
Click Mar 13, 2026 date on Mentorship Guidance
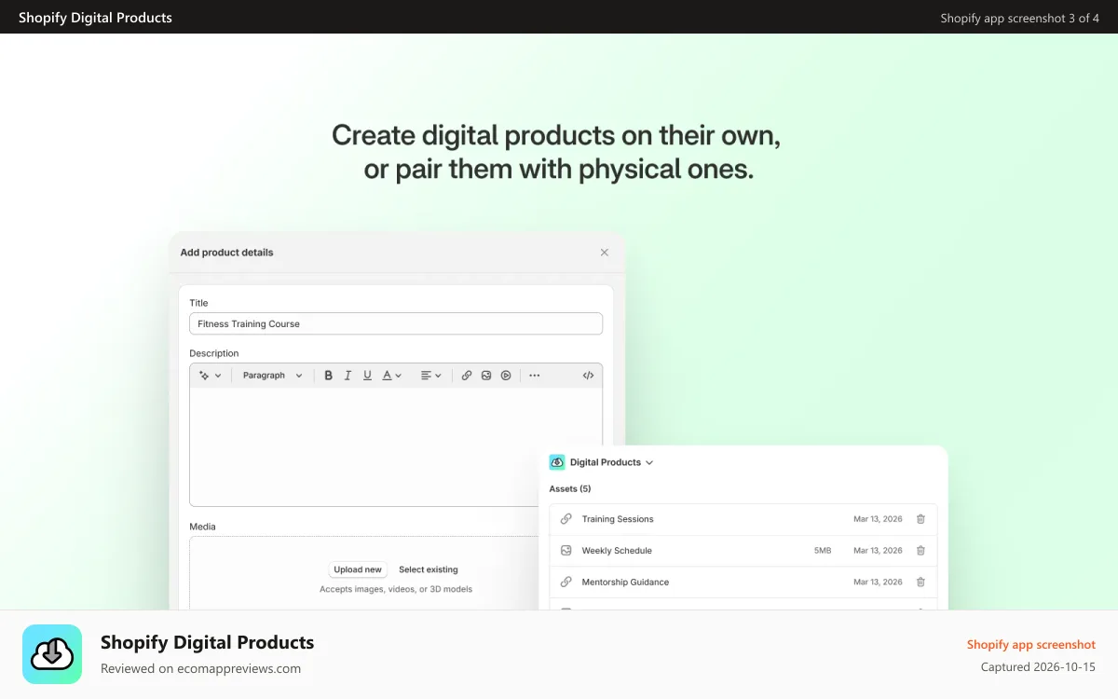(x=878, y=582)
